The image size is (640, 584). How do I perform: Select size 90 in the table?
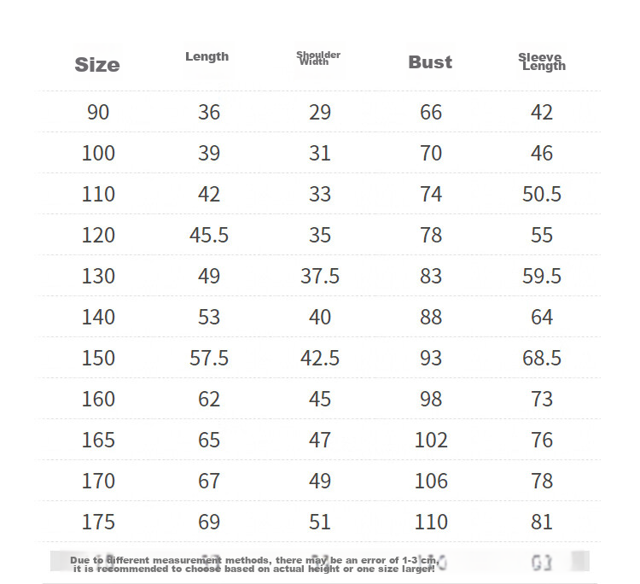tap(98, 112)
